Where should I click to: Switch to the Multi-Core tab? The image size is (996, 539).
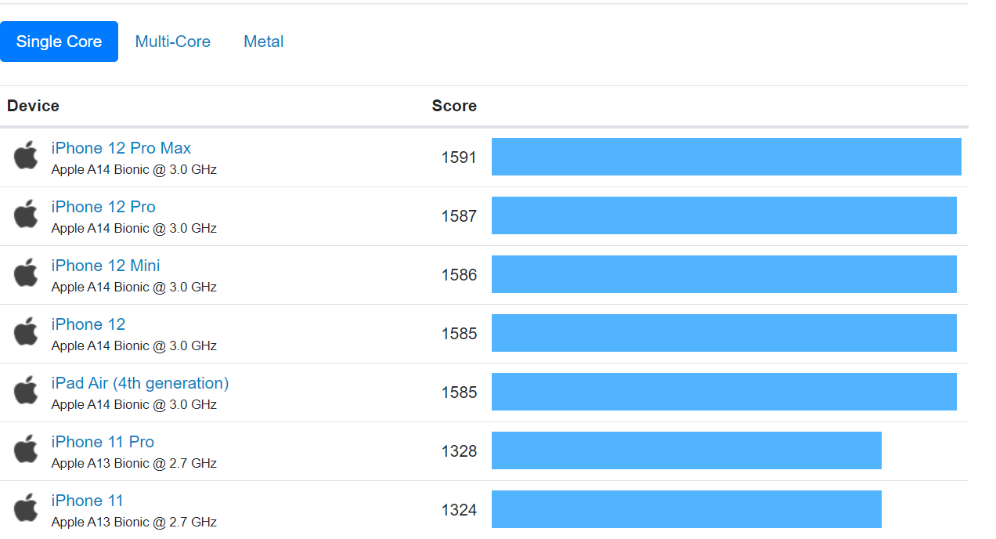(x=172, y=42)
